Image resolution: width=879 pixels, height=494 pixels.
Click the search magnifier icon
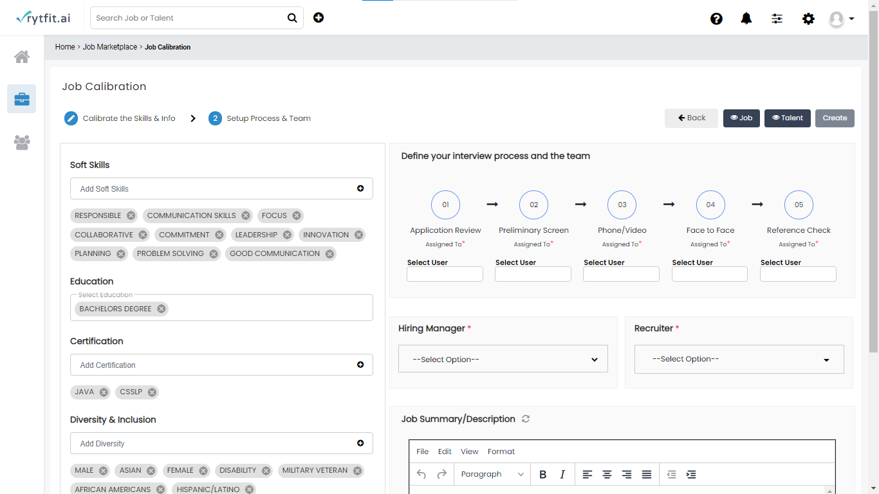[x=292, y=18]
